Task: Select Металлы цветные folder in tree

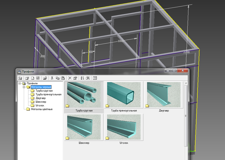Action: [42, 109]
